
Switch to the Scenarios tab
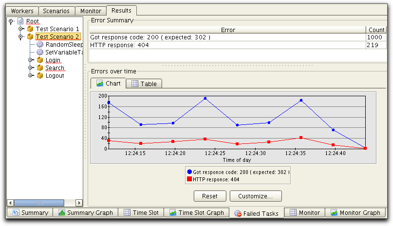point(56,11)
